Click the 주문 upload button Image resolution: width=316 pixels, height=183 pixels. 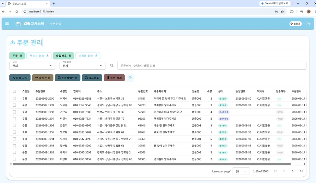point(17,56)
